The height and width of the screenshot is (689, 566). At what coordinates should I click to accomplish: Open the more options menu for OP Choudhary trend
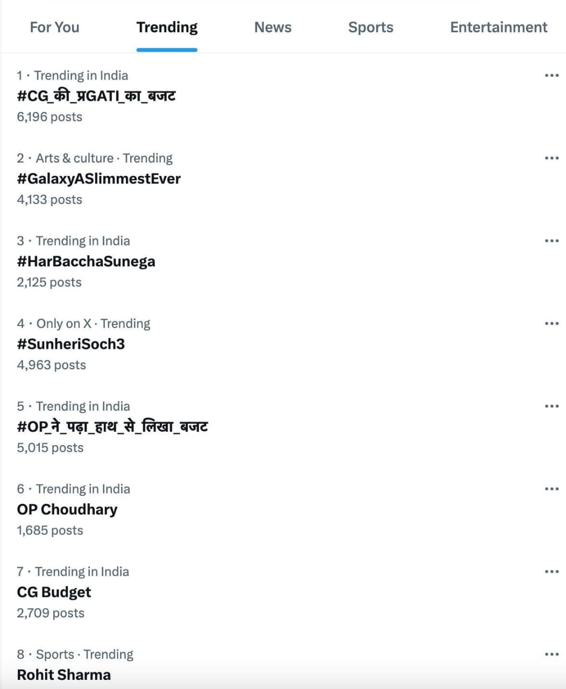[x=552, y=488]
